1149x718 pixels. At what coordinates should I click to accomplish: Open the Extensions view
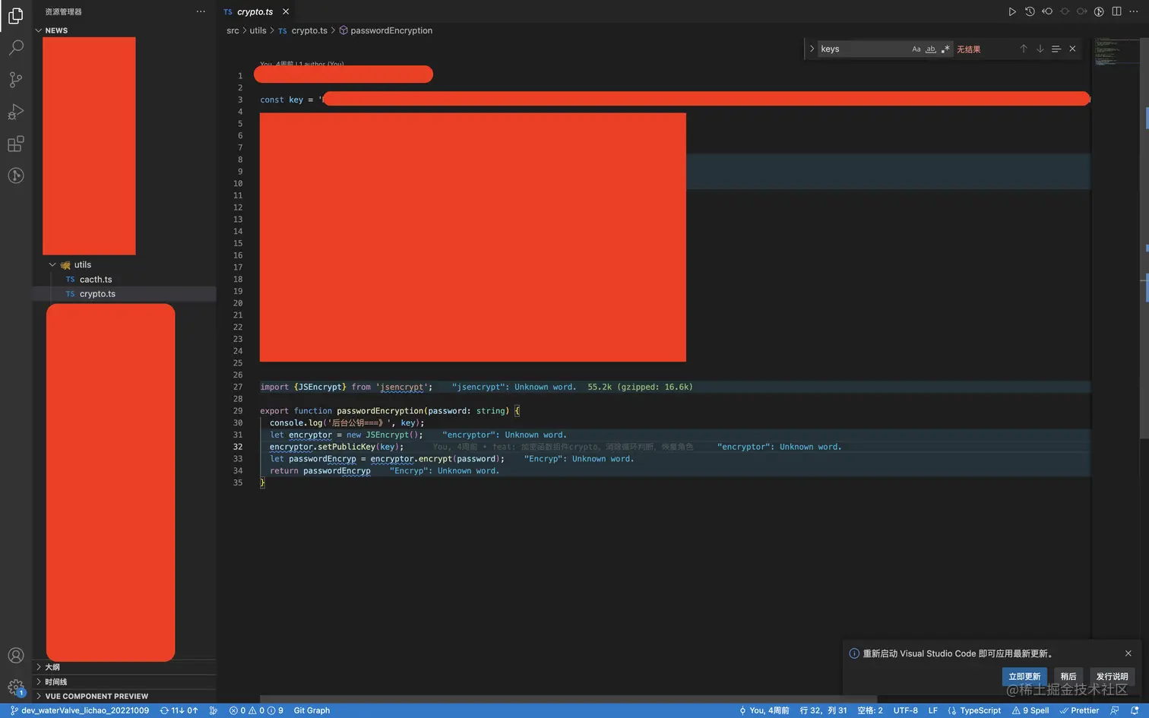16,144
